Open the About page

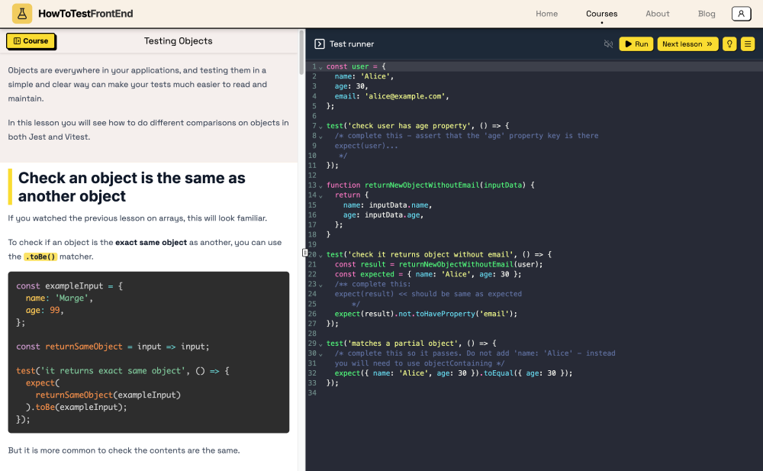[x=657, y=14]
